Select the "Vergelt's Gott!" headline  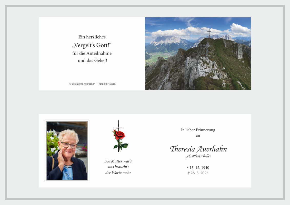point(92,45)
